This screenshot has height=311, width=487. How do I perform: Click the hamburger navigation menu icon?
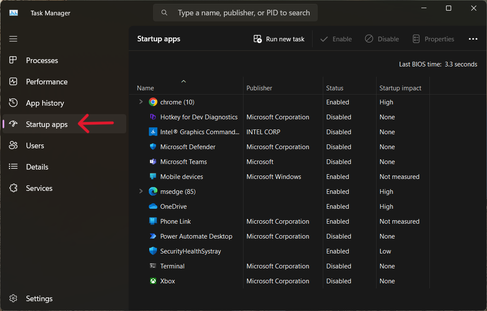coord(13,39)
